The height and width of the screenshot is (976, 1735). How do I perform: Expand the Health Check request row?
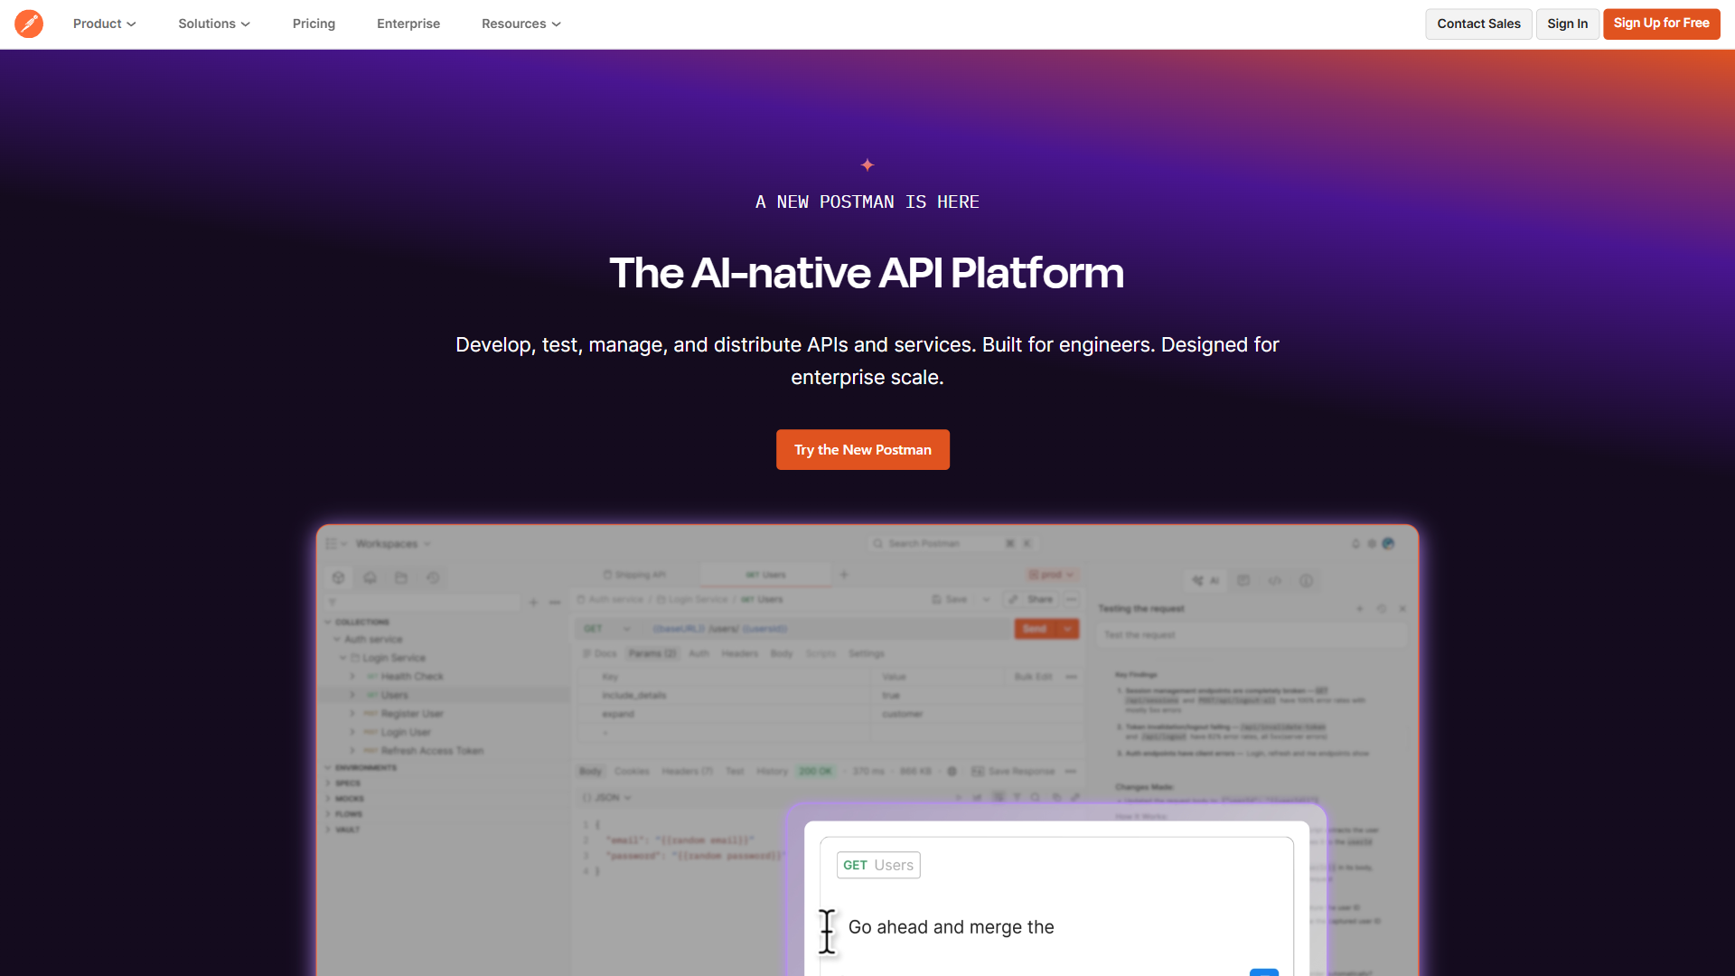(x=352, y=676)
